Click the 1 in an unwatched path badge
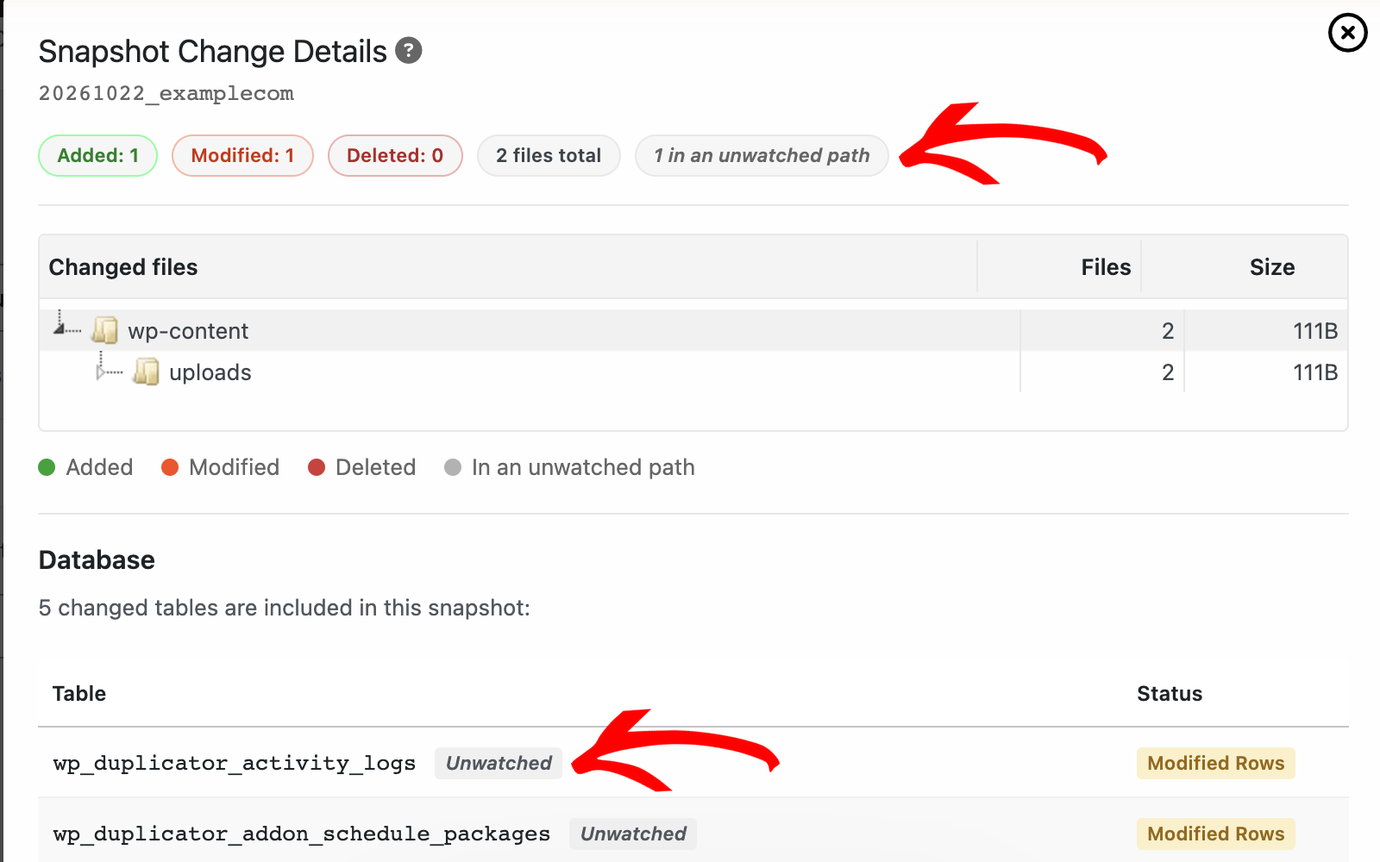 pyautogui.click(x=762, y=156)
